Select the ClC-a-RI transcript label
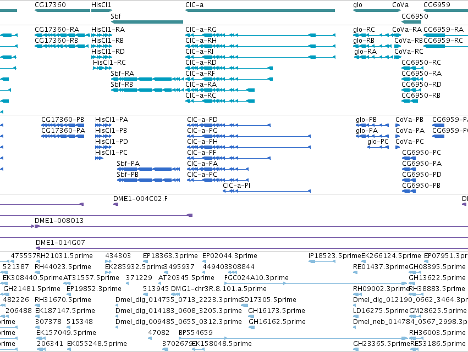 tap(200, 52)
